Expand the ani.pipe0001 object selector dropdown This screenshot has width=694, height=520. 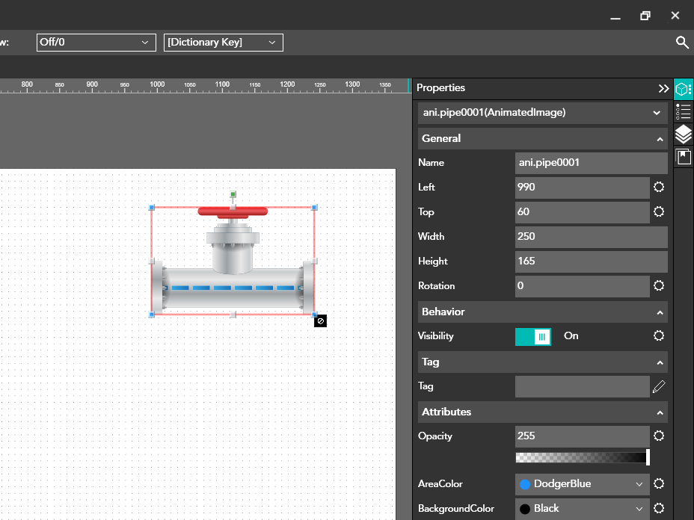tap(542, 113)
